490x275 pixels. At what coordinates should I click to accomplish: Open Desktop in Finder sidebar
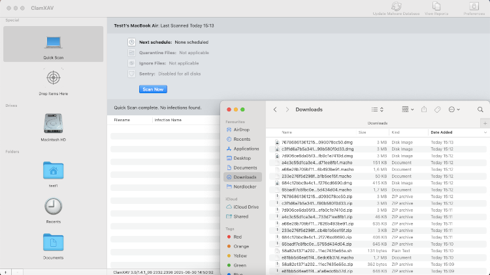(x=242, y=158)
